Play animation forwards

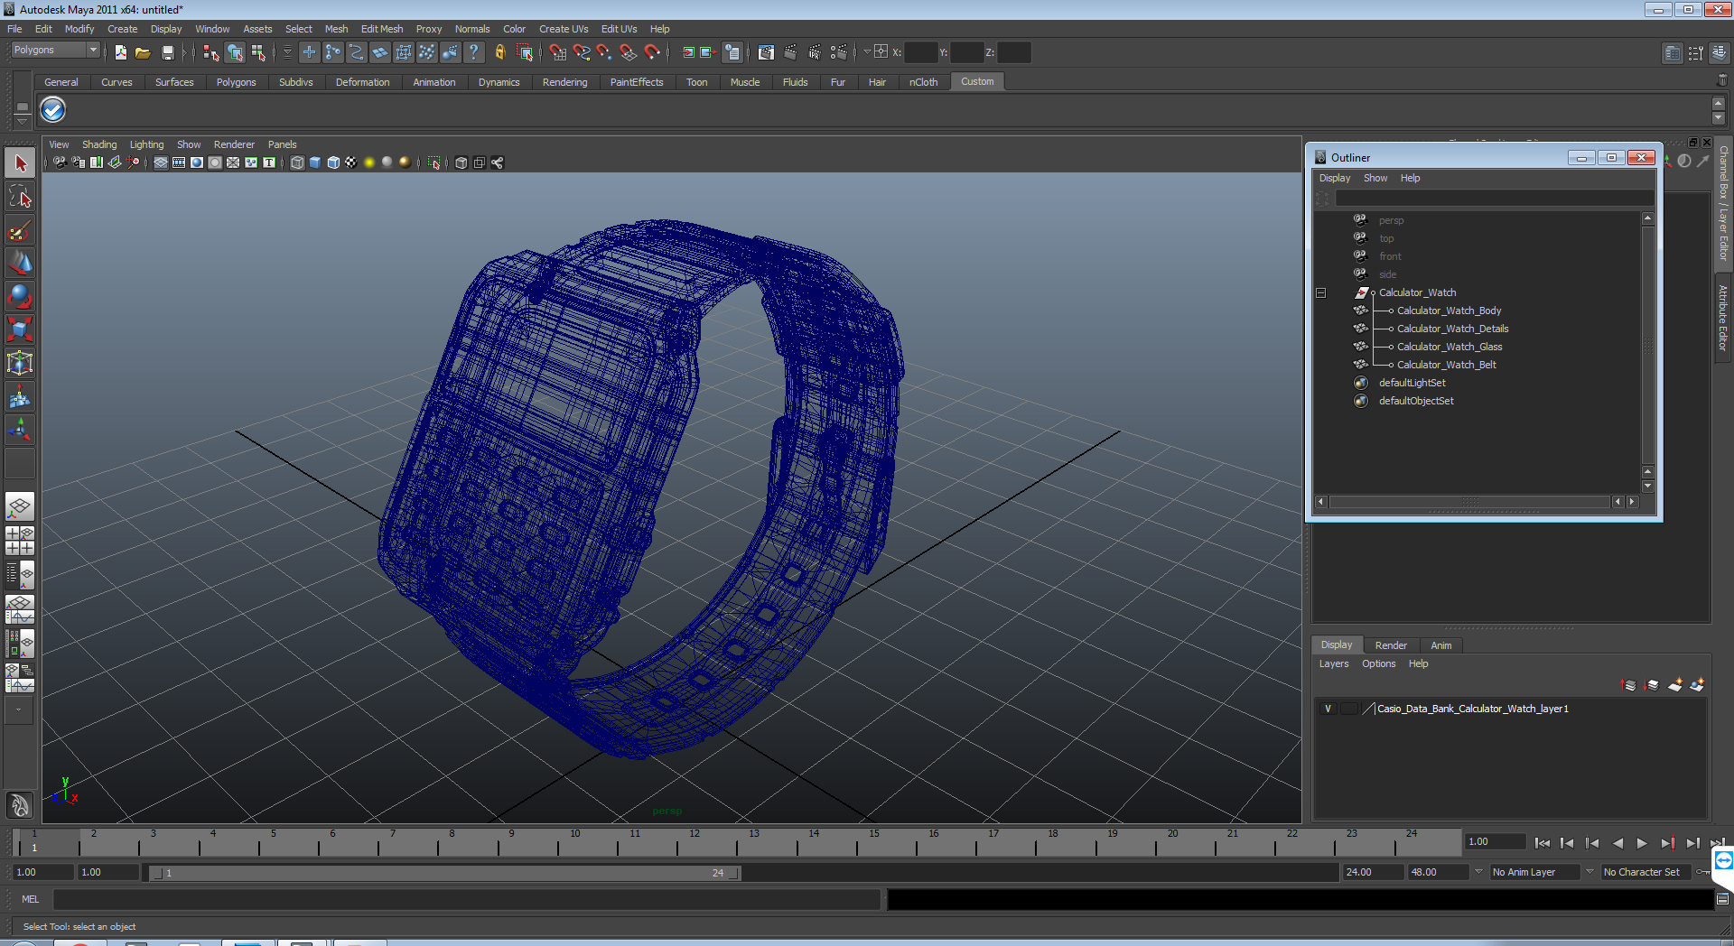(1642, 843)
